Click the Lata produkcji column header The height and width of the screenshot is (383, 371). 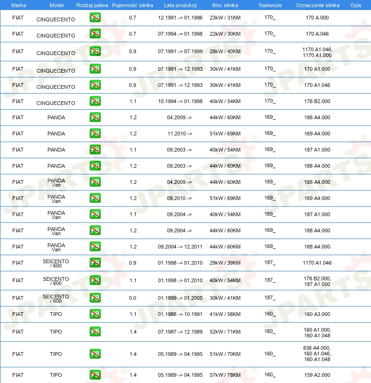pyautogui.click(x=180, y=5)
